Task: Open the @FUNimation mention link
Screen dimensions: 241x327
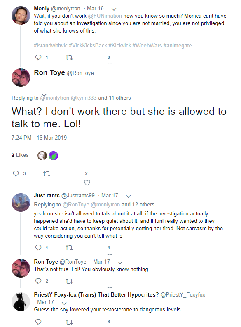Action: click(x=105, y=16)
